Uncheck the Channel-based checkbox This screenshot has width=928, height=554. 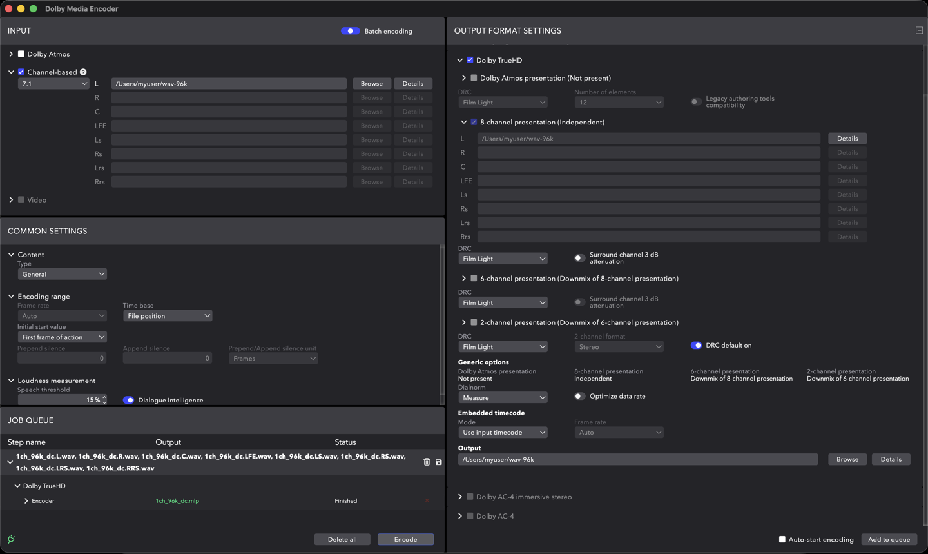[x=21, y=72]
